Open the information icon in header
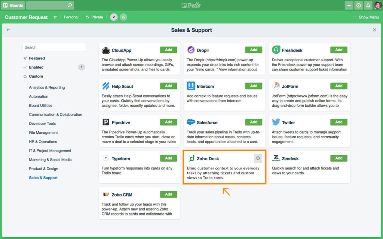 coord(358,5)
